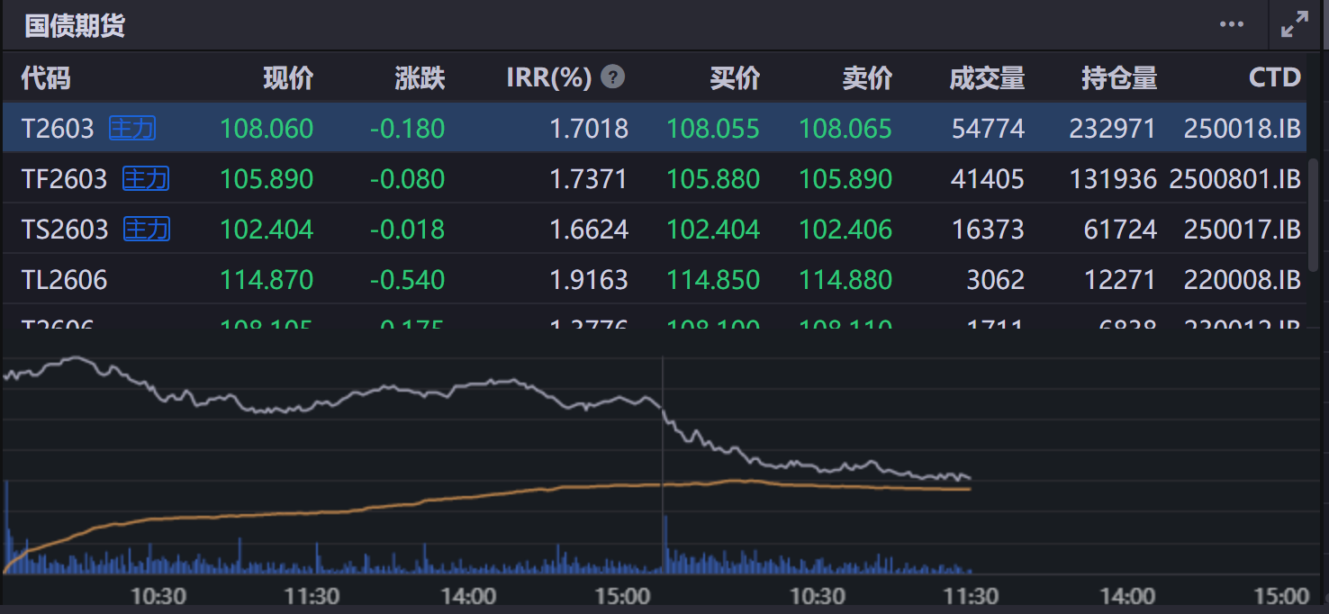Click CTD bond 250018.IB
The width and height of the screenshot is (1329, 614).
[x=1243, y=129]
